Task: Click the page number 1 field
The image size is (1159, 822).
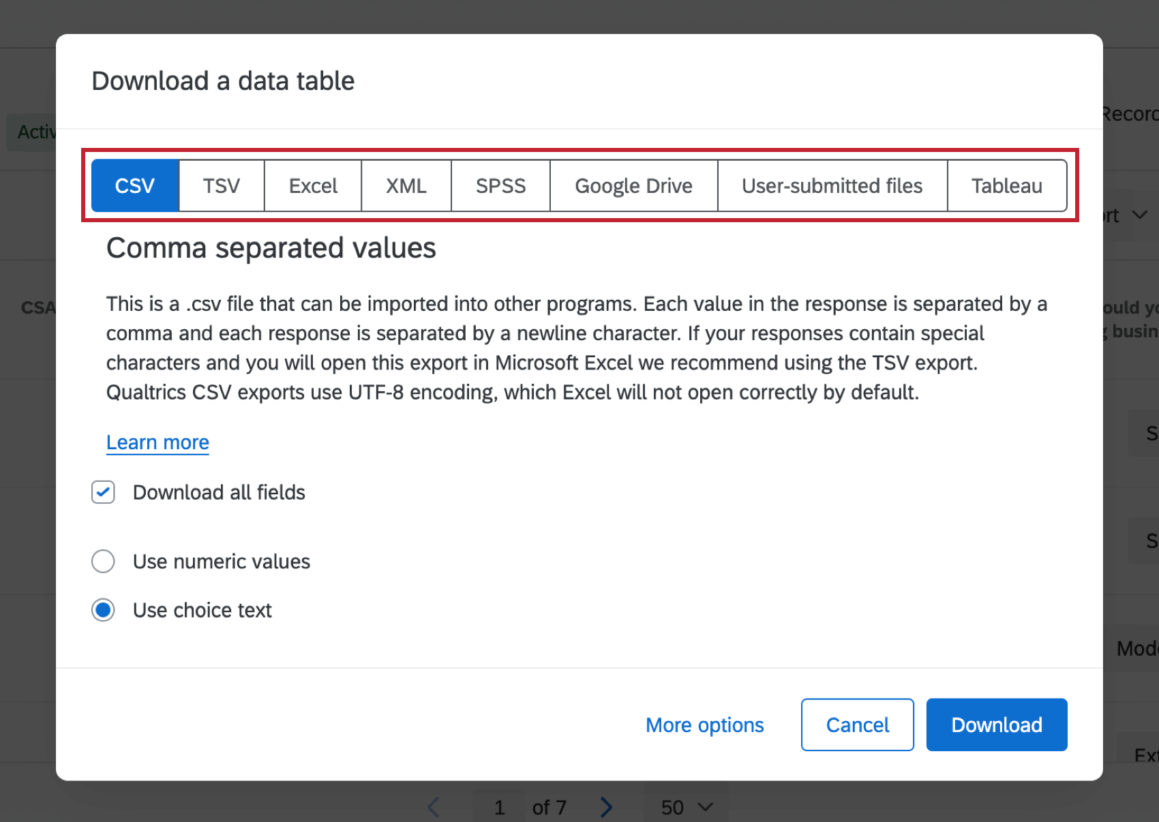Action: (x=499, y=807)
